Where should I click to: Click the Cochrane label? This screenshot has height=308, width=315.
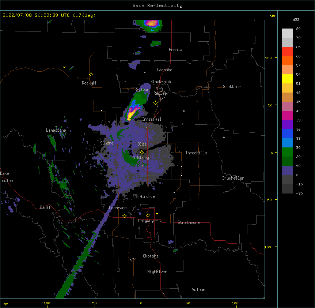[118, 208]
